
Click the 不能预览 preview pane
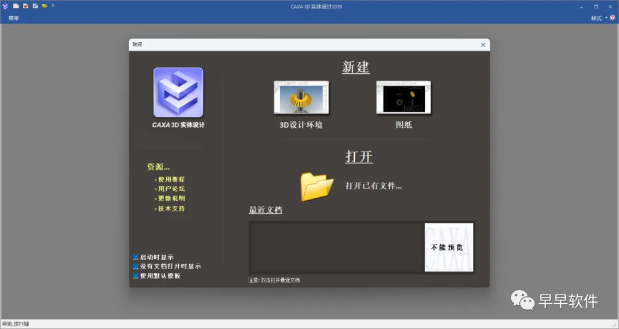tap(449, 247)
